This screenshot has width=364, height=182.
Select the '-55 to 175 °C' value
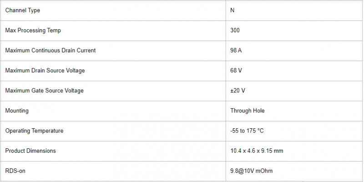[247, 131]
